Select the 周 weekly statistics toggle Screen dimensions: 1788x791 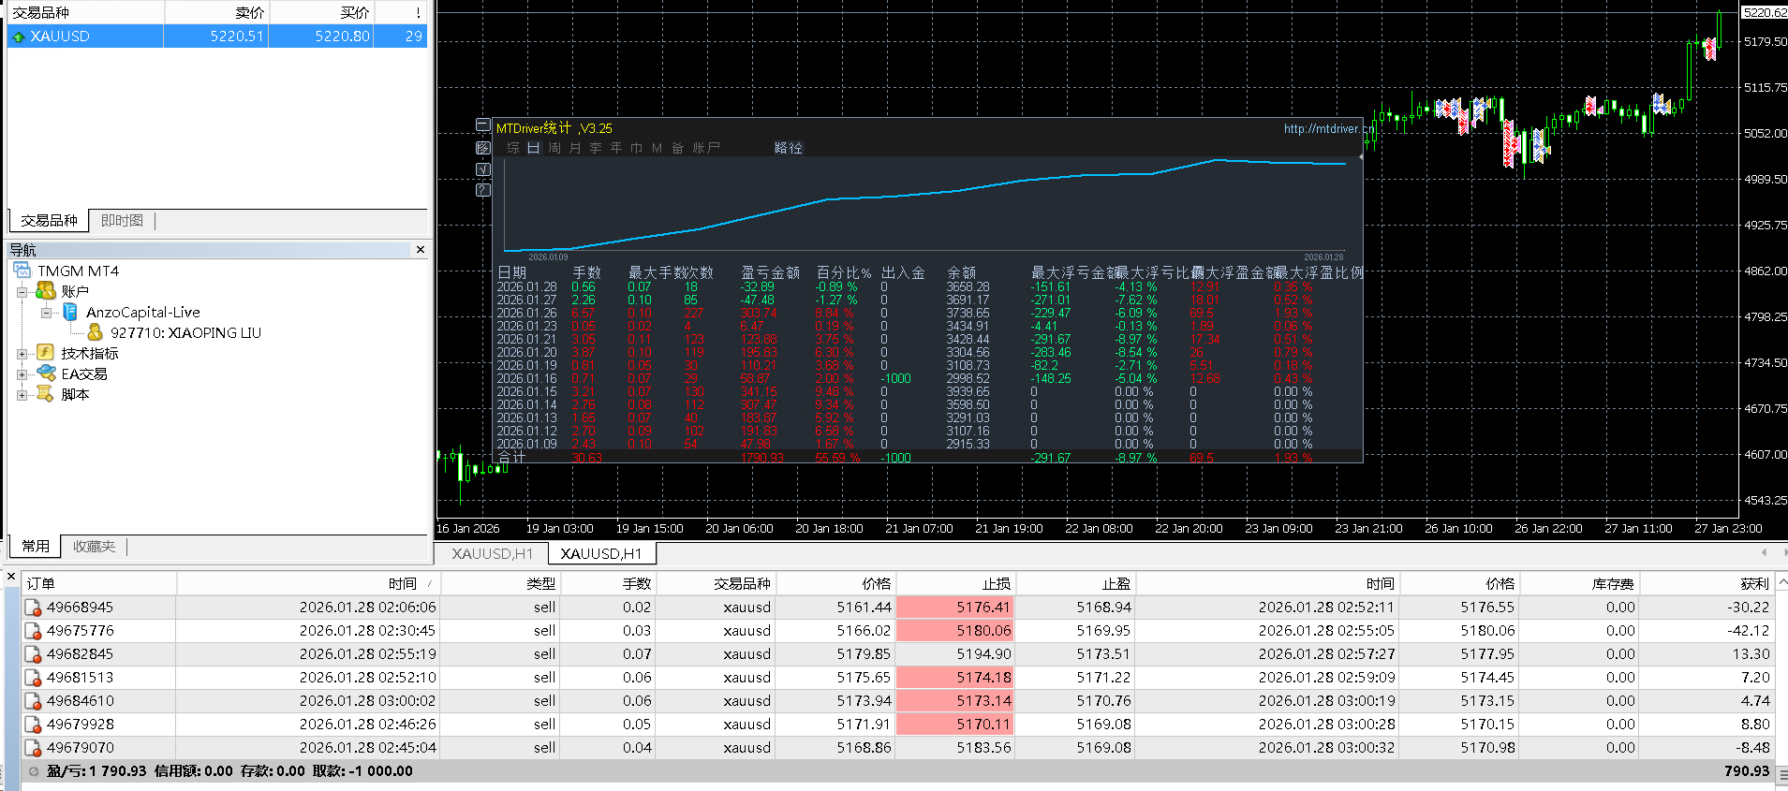point(554,148)
